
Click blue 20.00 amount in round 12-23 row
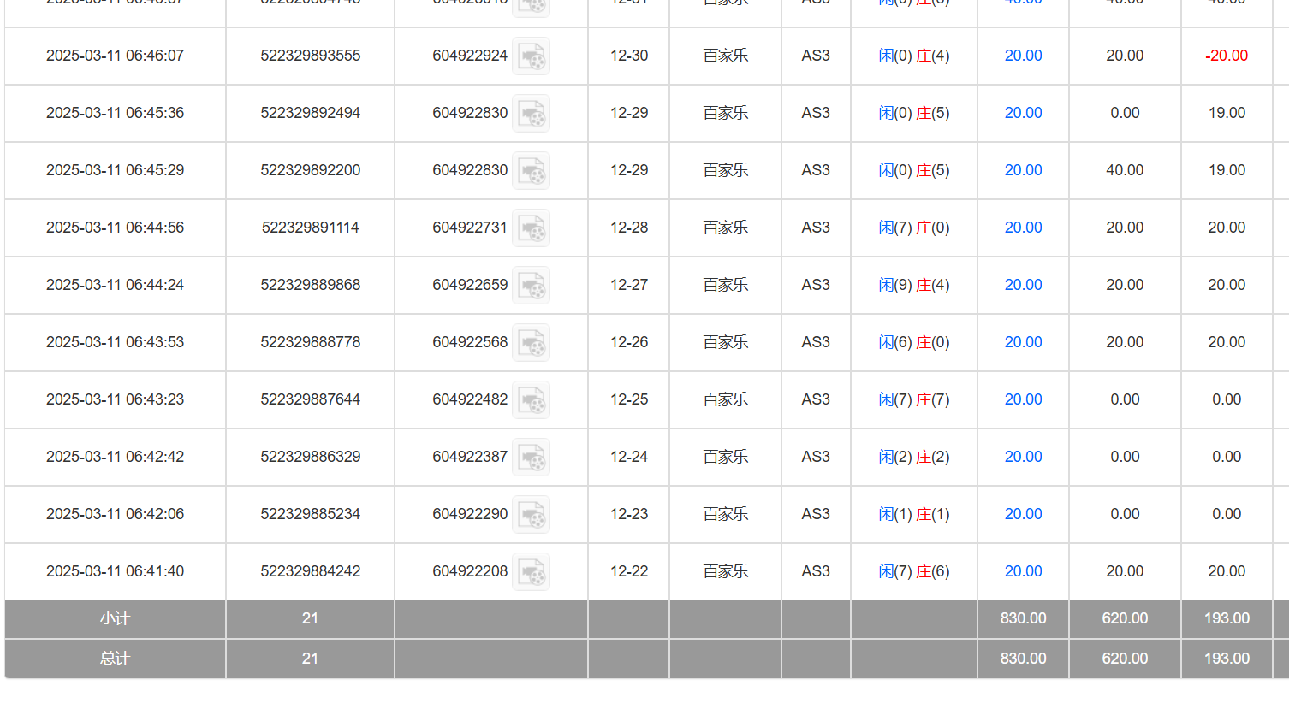[1023, 514]
